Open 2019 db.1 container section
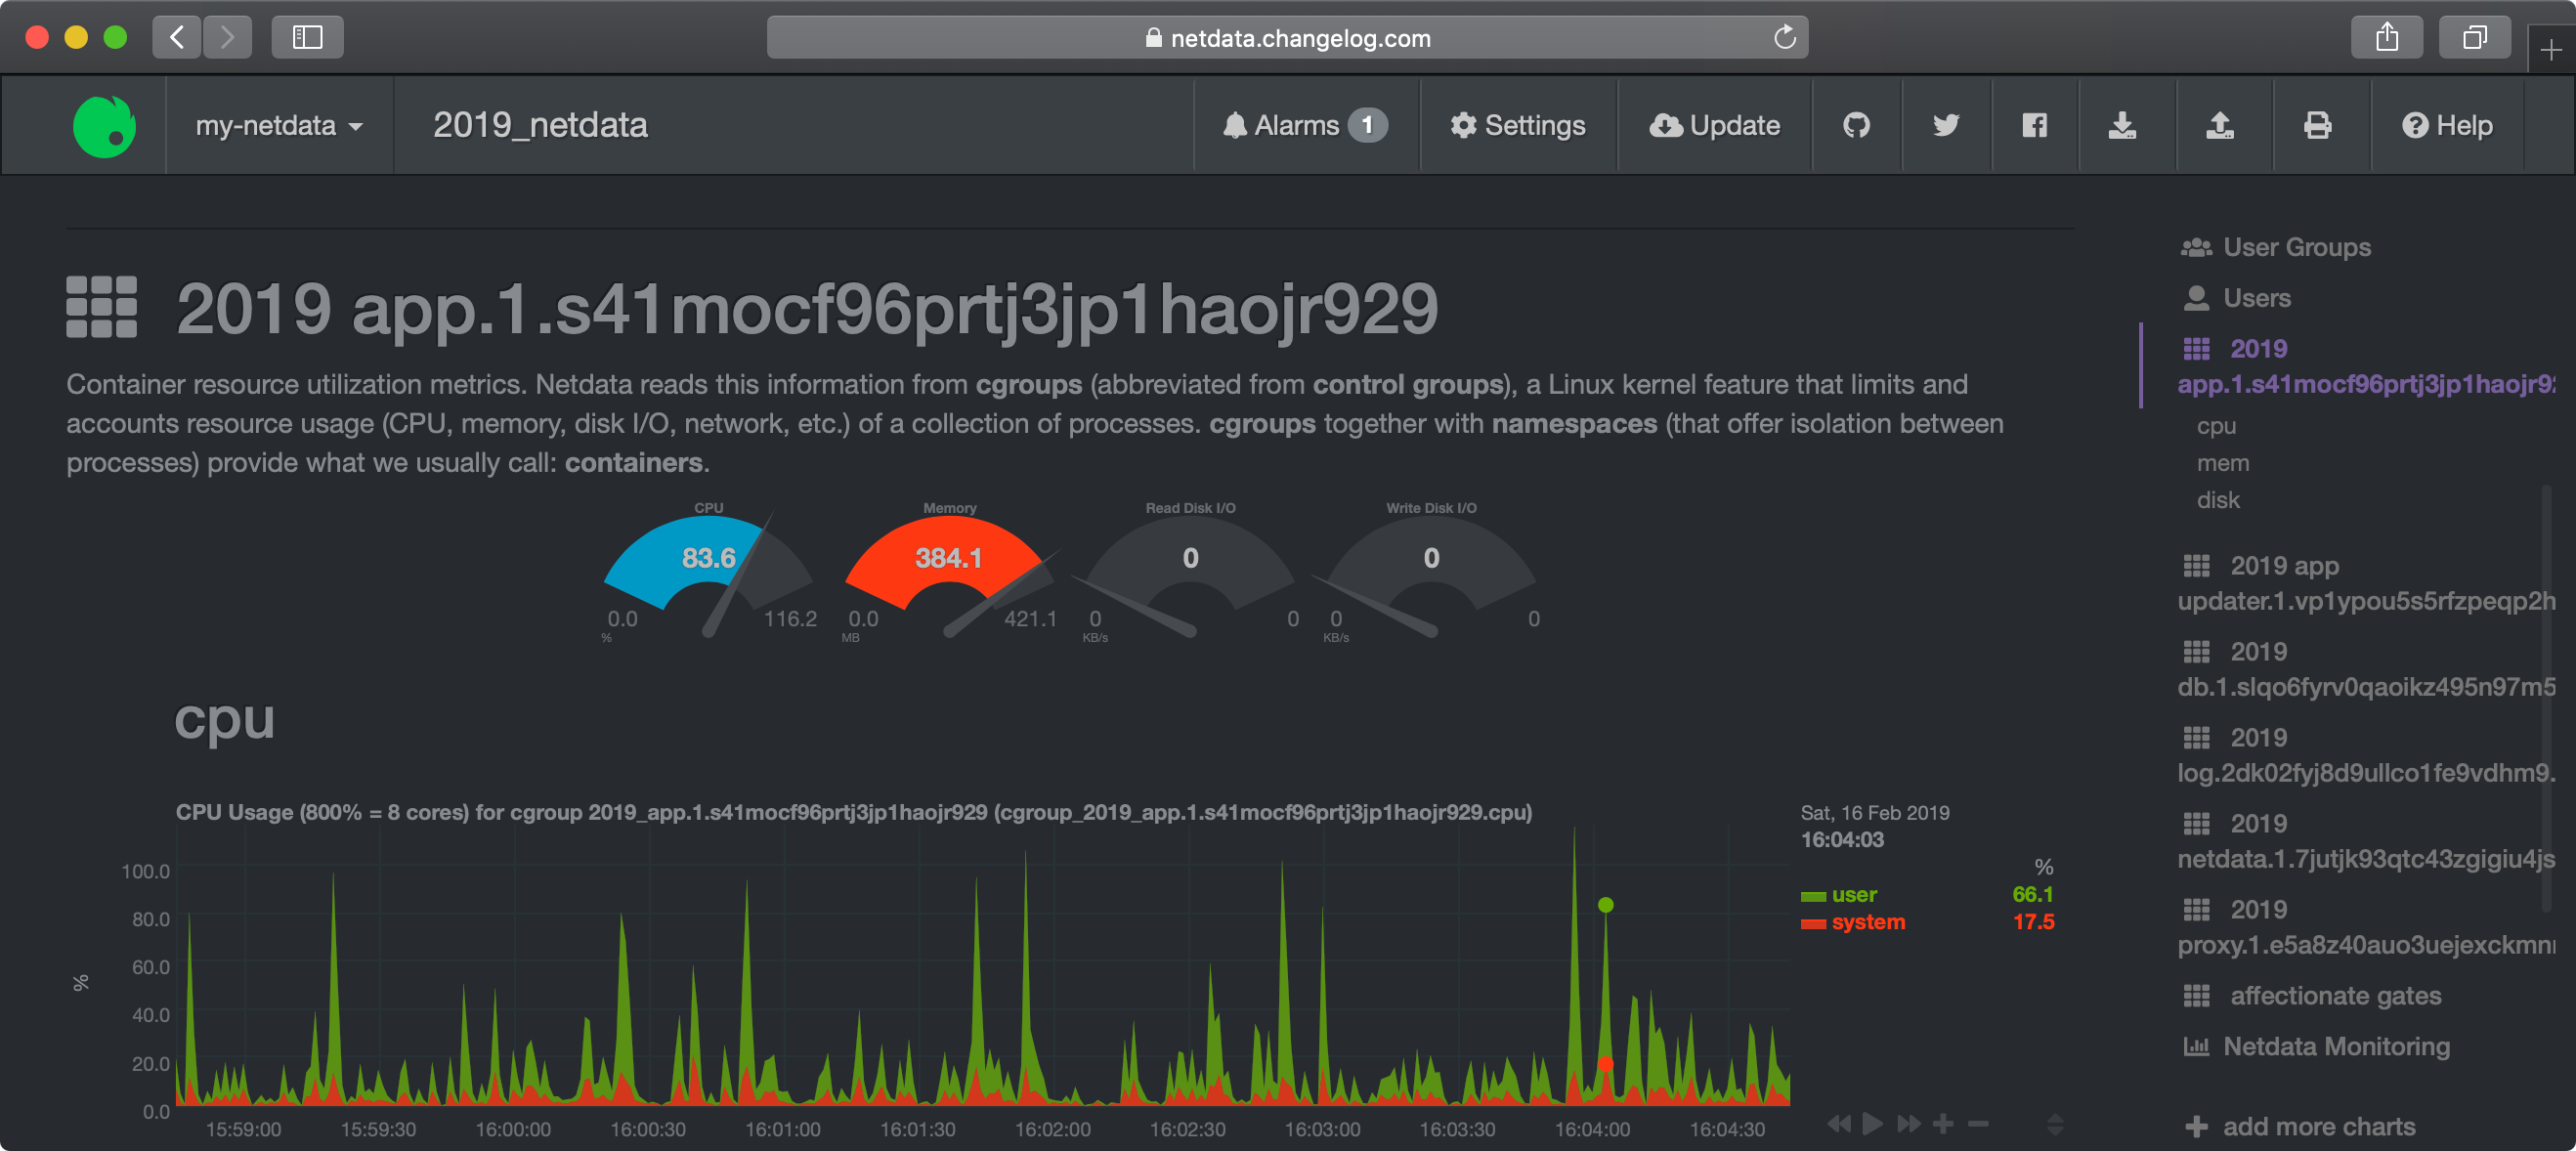This screenshot has width=2576, height=1151. pyautogui.click(x=2367, y=669)
